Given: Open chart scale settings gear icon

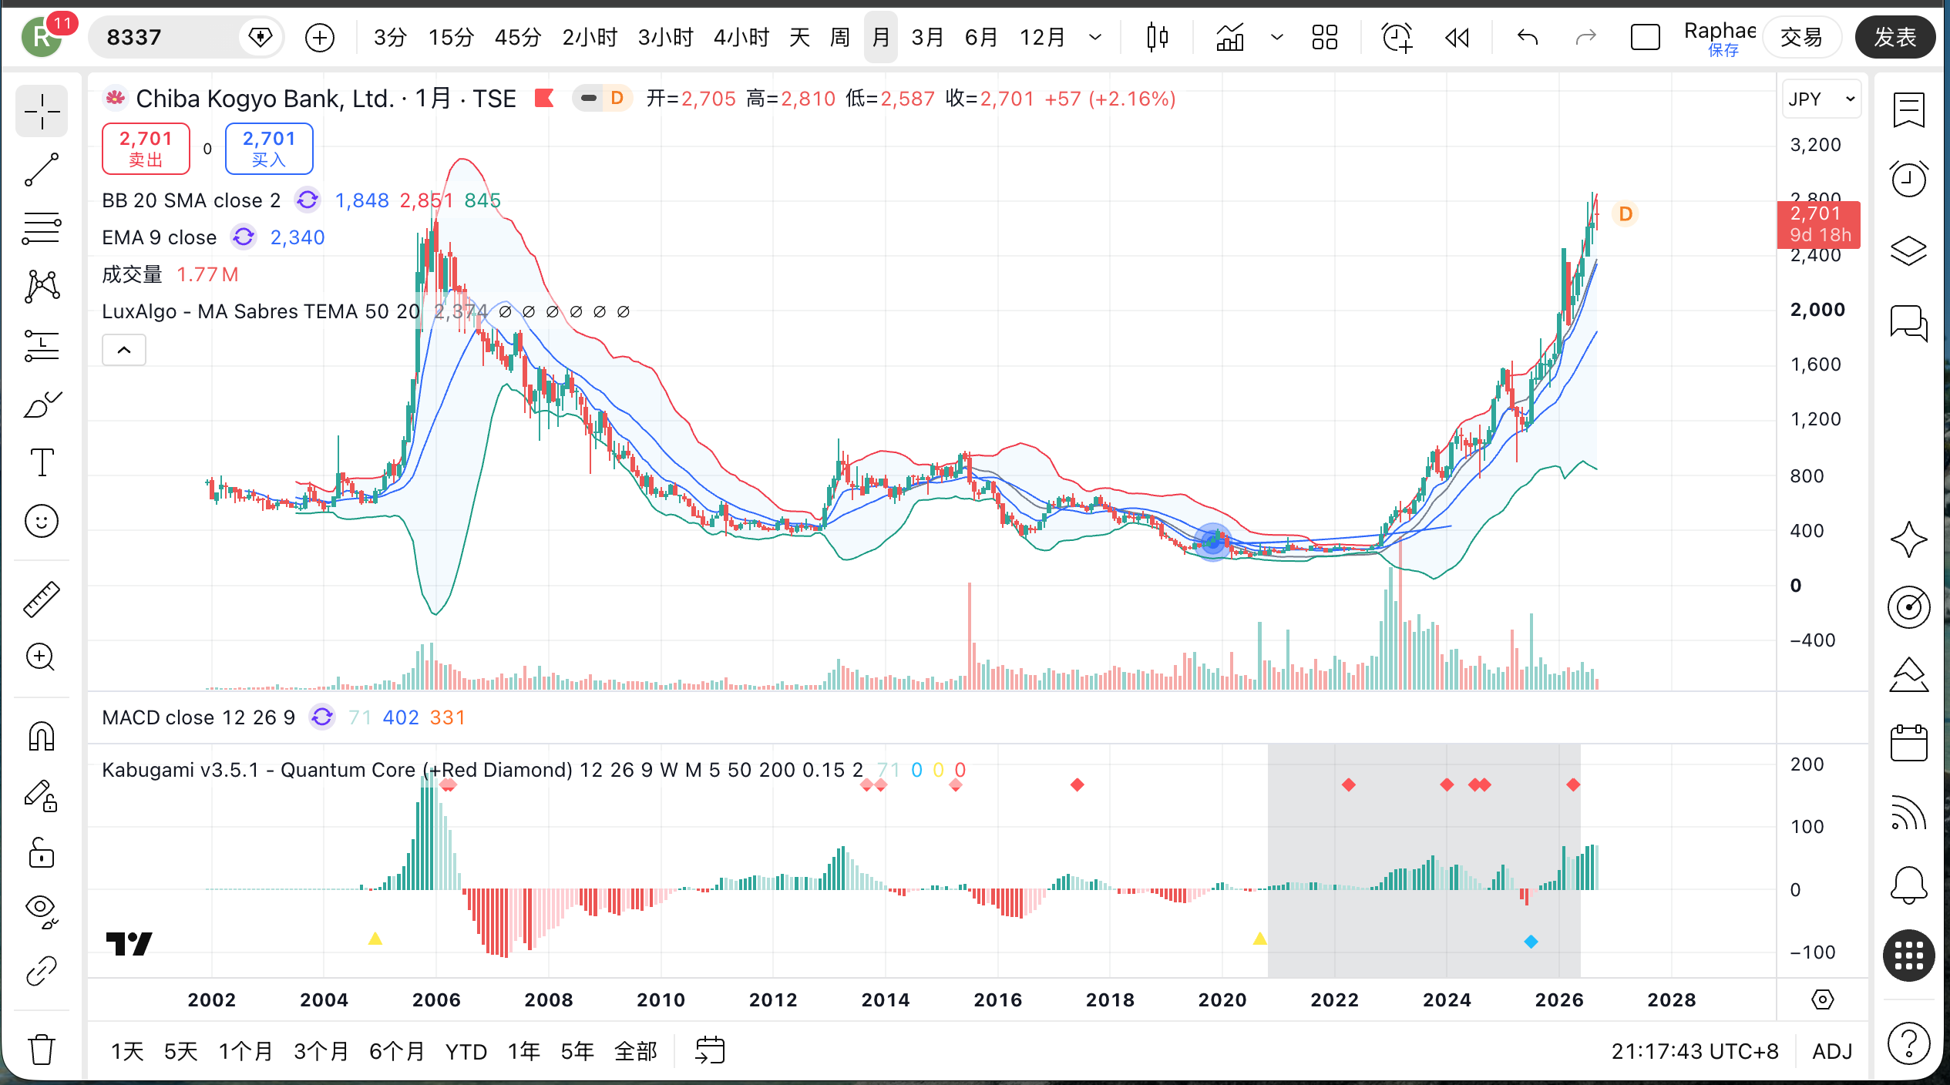Looking at the screenshot, I should [1822, 999].
